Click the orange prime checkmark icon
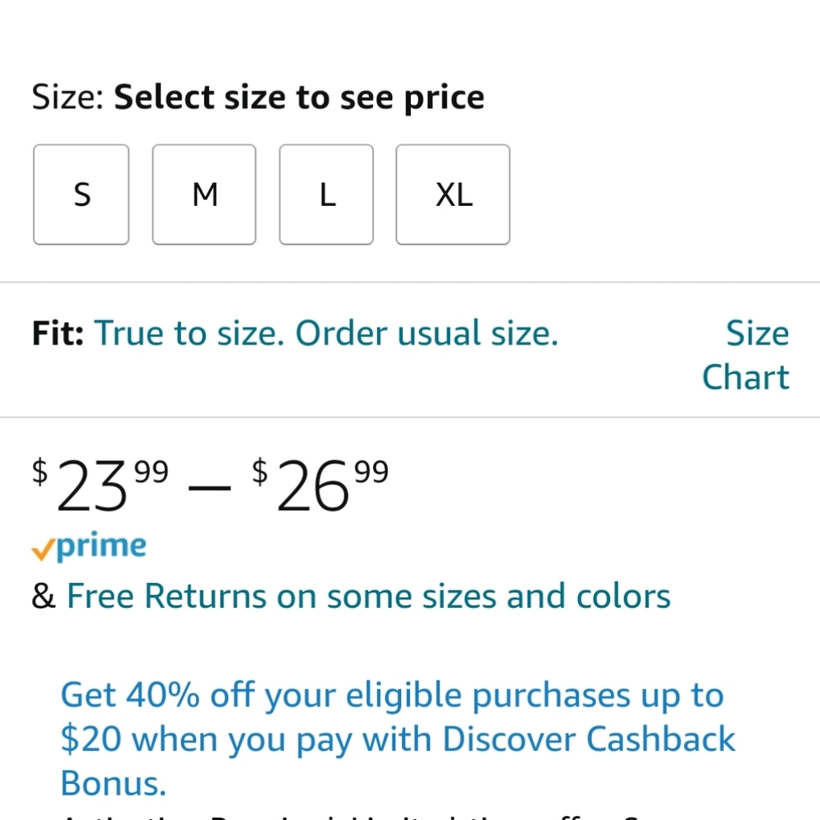820x820 pixels. click(43, 550)
